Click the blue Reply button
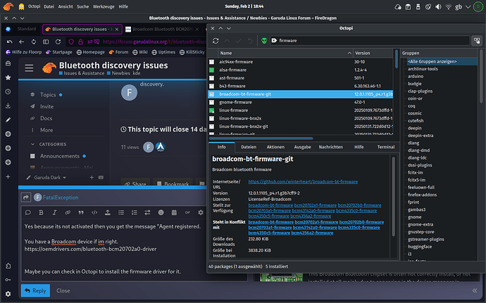 (36, 290)
